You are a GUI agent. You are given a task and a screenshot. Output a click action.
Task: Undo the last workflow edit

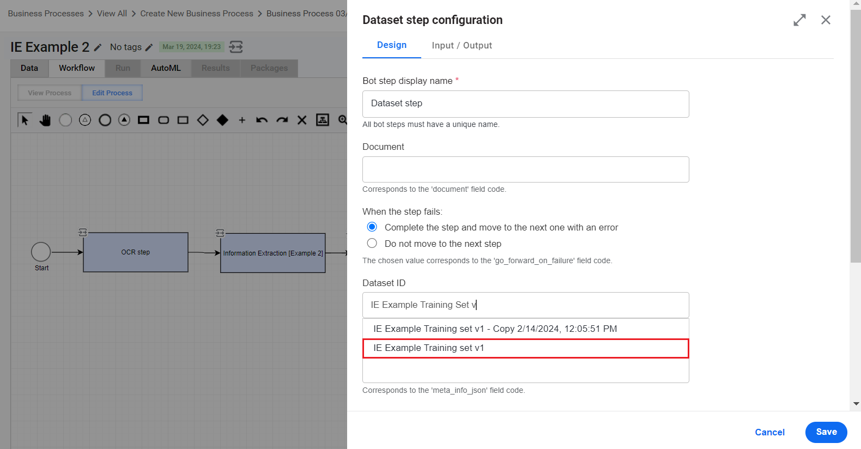click(262, 120)
